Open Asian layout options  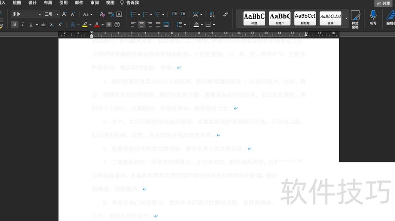click(x=196, y=14)
